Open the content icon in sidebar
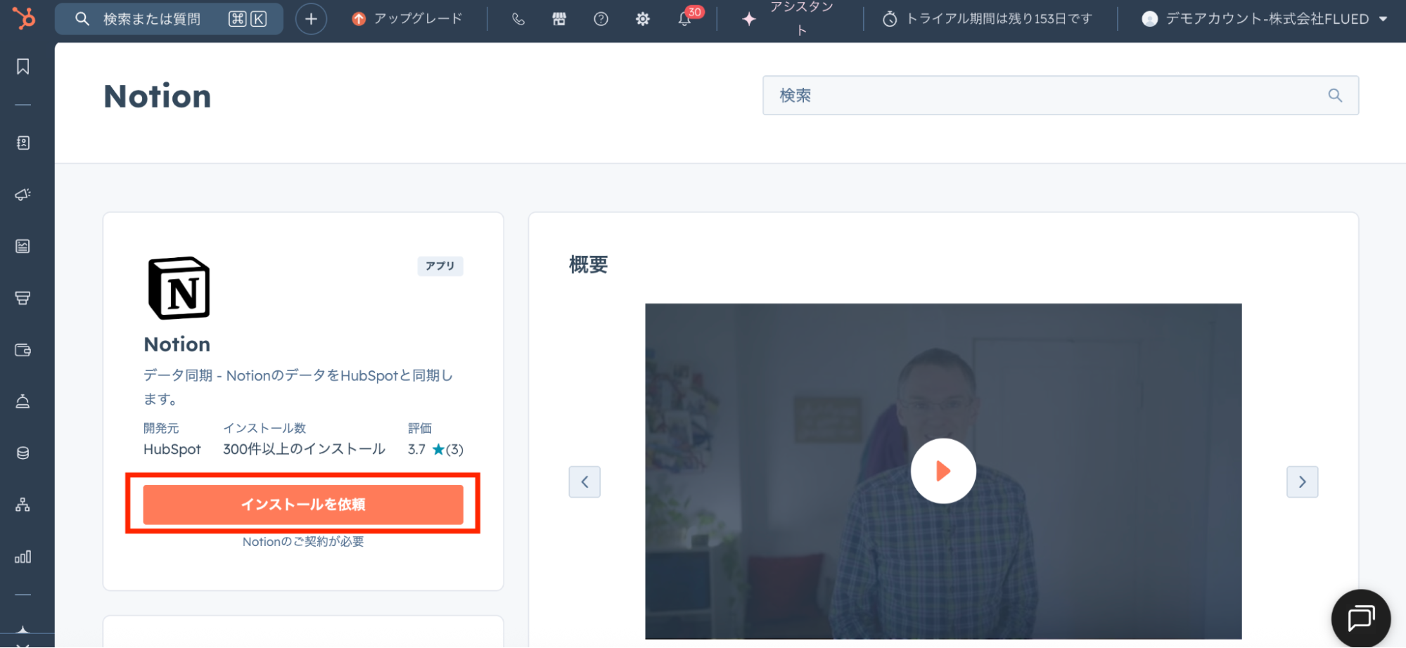This screenshot has width=1406, height=648. (x=23, y=246)
